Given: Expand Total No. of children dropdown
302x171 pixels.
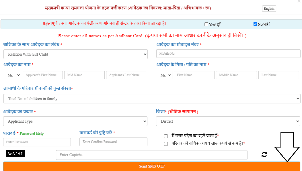Looking at the screenshot, I should pos(152,99).
